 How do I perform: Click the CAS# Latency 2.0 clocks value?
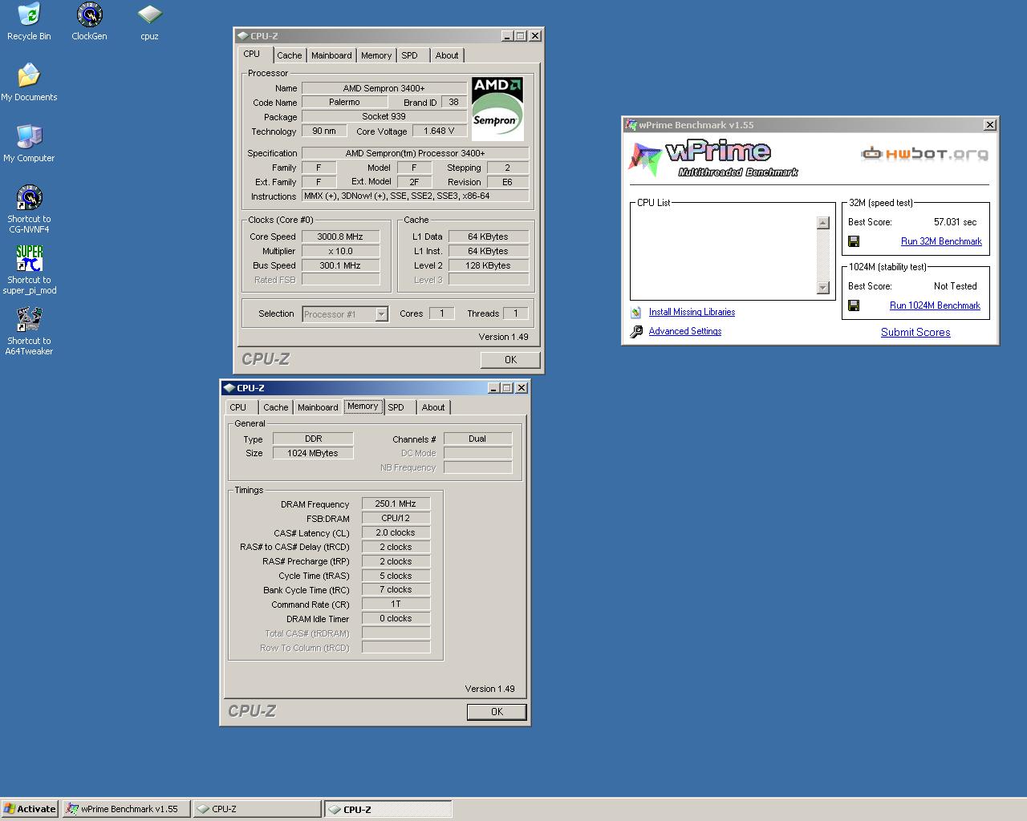click(x=396, y=532)
